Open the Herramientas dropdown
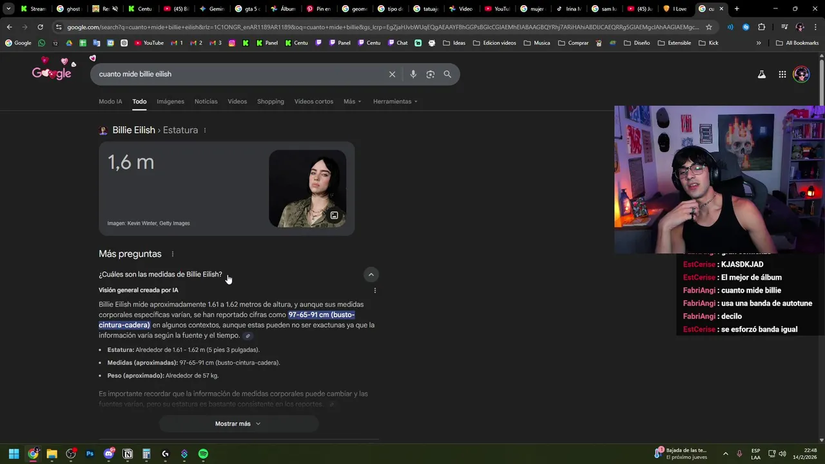Screen dimensions: 825x464 tap(395, 101)
